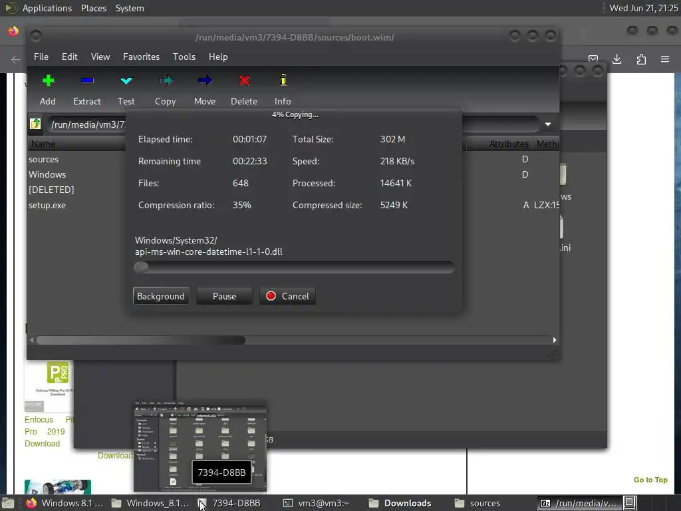Click the Test toolbar icon
The width and height of the screenshot is (681, 511).
point(126,81)
